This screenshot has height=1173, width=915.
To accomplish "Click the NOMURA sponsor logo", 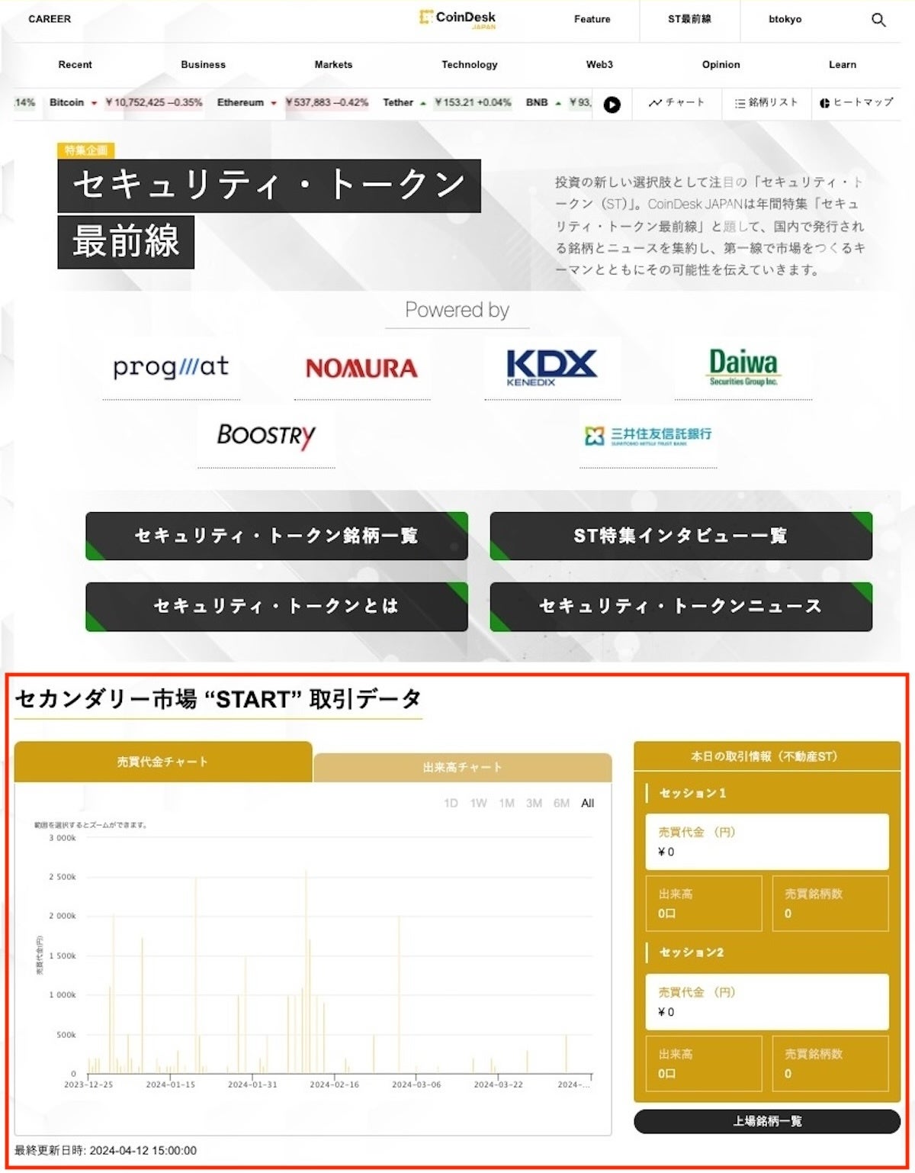I will click(x=361, y=369).
